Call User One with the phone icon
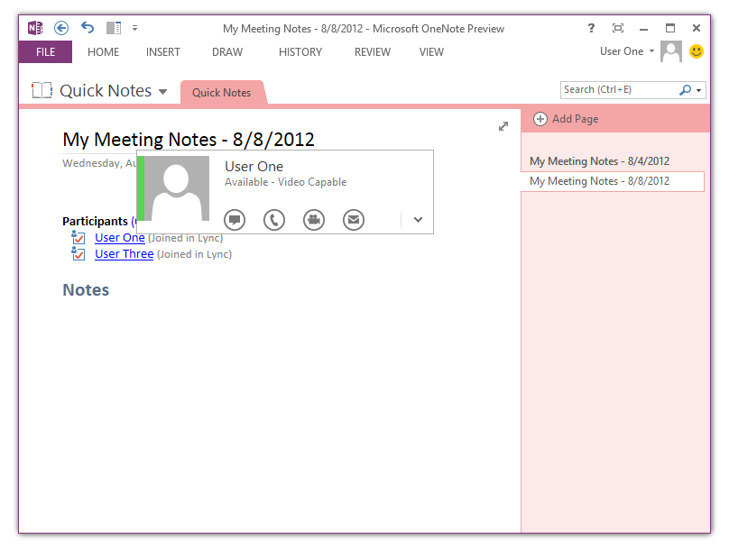 (274, 220)
